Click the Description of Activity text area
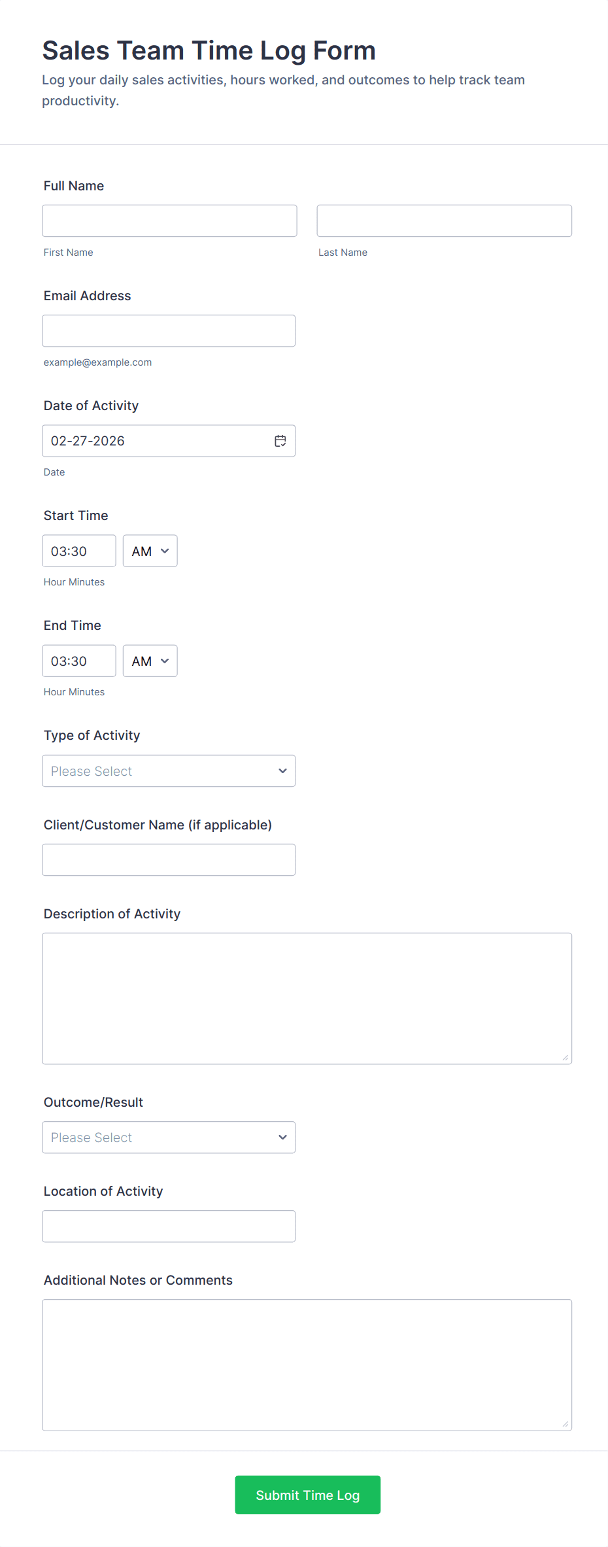 pos(307,998)
